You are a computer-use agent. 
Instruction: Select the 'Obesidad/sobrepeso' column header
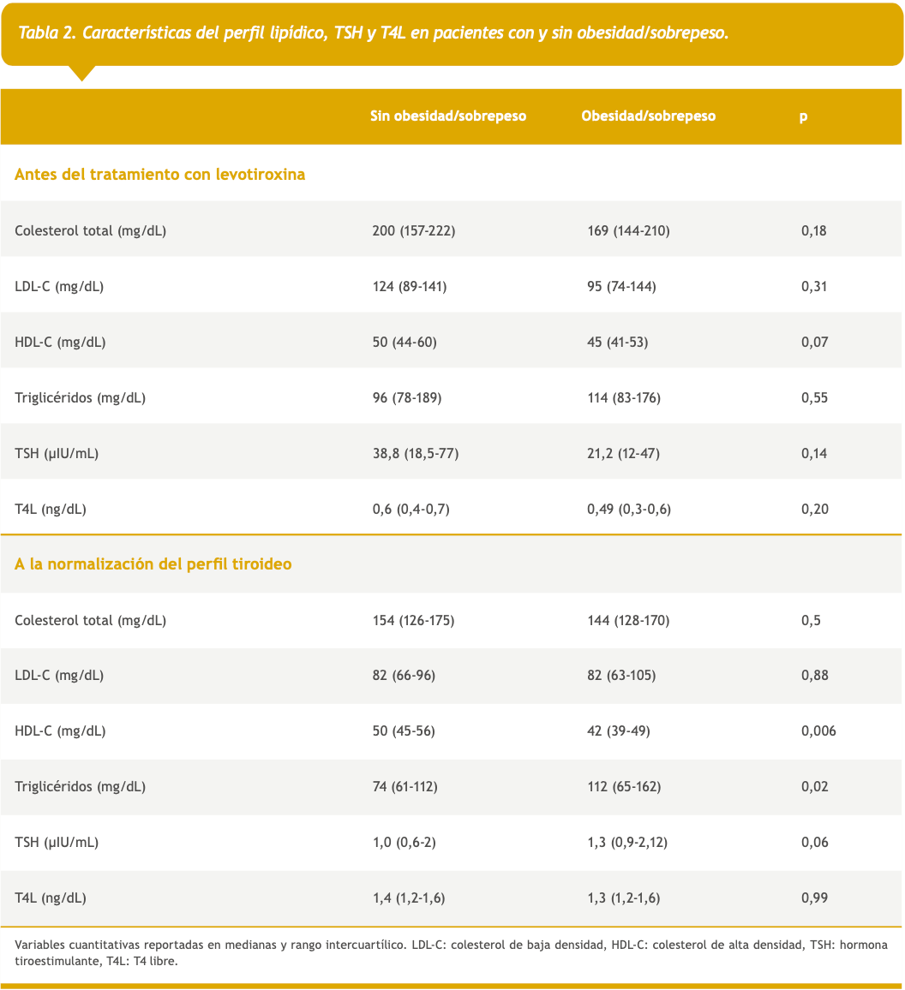[x=649, y=116]
